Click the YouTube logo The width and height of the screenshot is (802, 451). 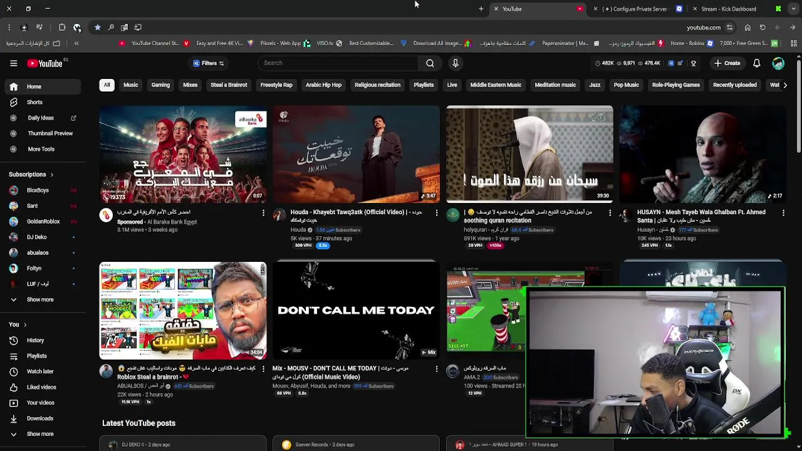45,63
